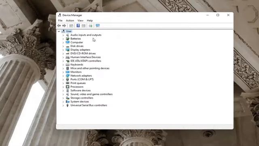Select the "Human Interface Devices" label
Screen dimensions: 259x146
pos(85,57)
